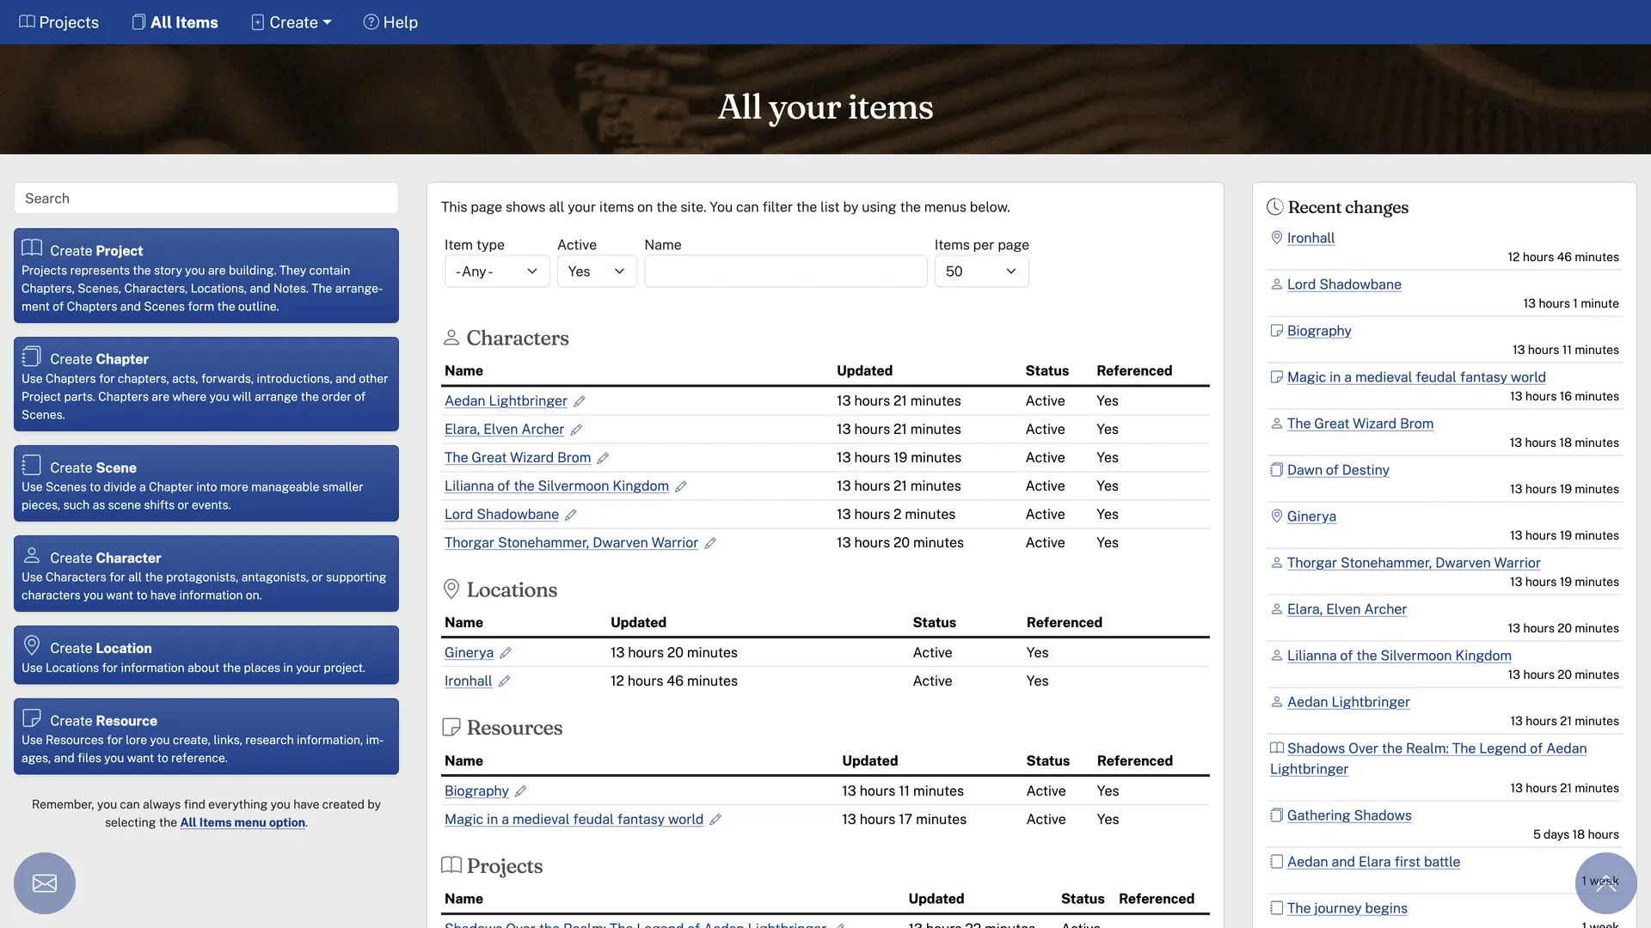1651x928 pixels.
Task: Open the Active filter dropdown
Action: (597, 272)
